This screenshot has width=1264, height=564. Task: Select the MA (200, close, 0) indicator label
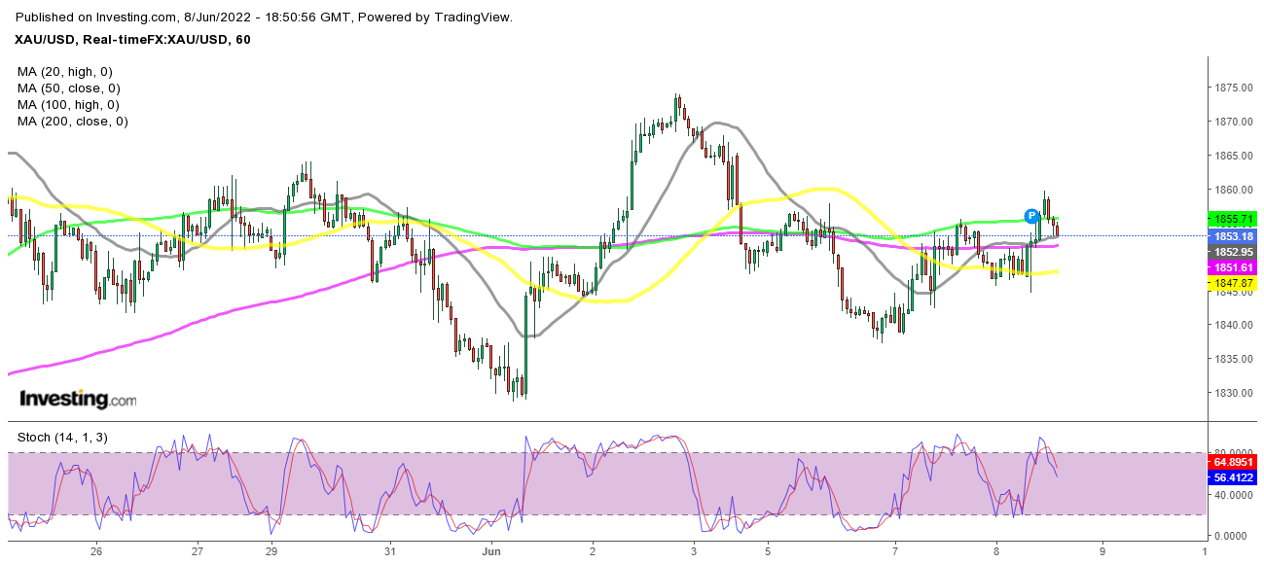(74, 122)
